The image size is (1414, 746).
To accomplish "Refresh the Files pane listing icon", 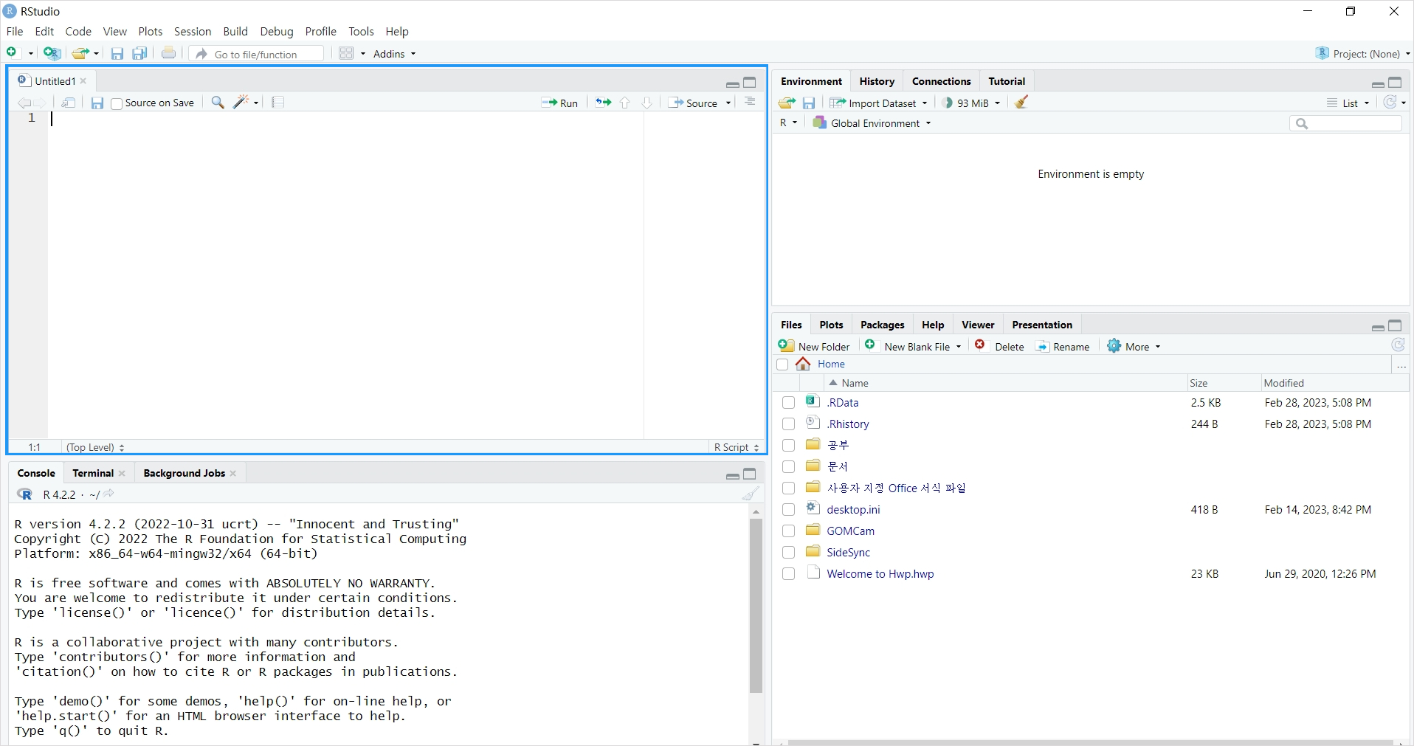I will point(1398,345).
